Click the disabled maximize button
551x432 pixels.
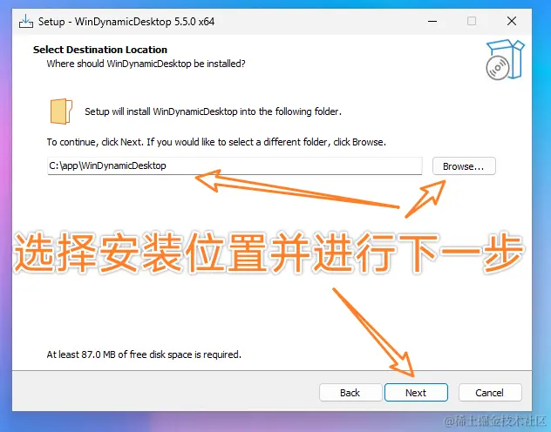[x=472, y=22]
